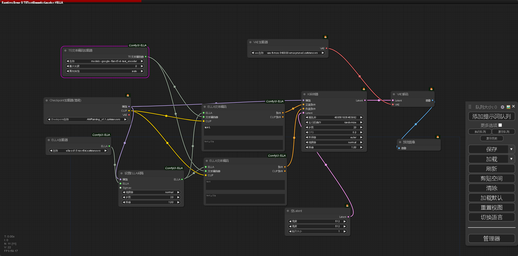Click the 加载默认 button
The width and height of the screenshot is (518, 256).
(x=491, y=198)
